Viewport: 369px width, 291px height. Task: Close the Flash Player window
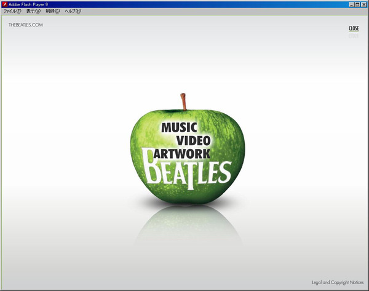(x=363, y=4)
